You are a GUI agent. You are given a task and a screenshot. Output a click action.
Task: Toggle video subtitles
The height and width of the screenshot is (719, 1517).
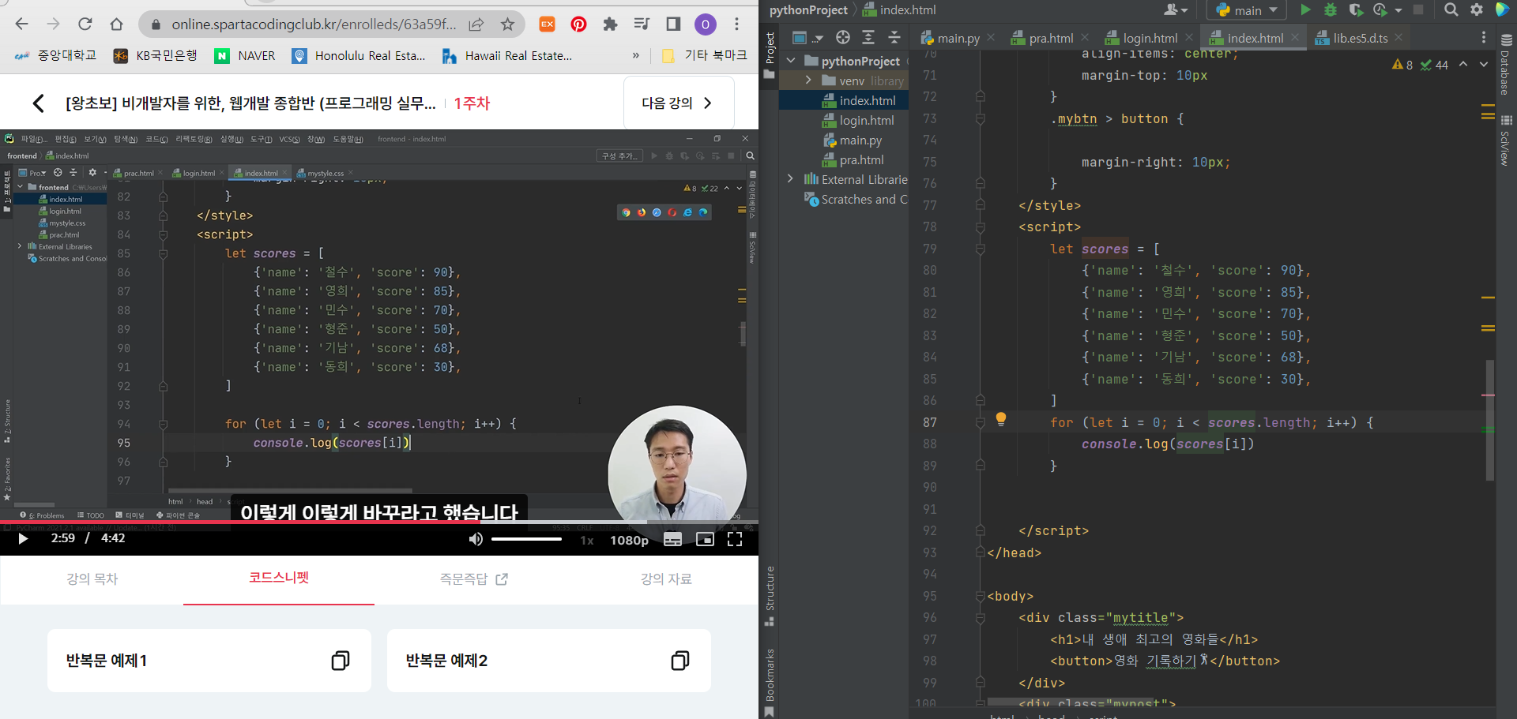coord(672,540)
